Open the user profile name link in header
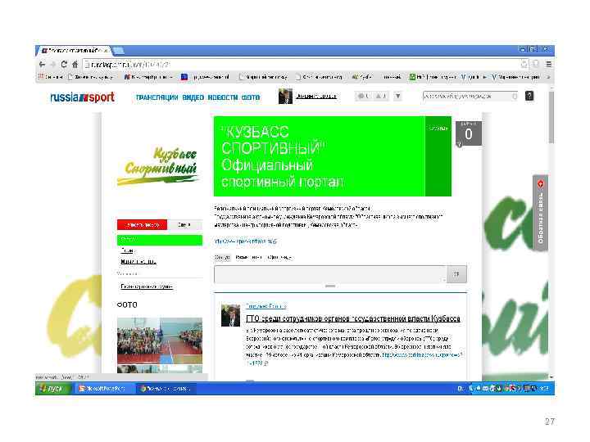This screenshot has width=590, height=442. tap(316, 97)
